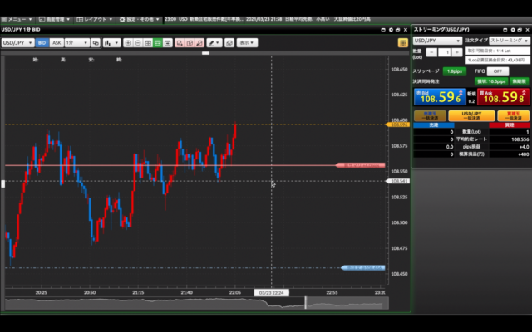Click the 損切 10.0pips button
Image resolution: width=532 pixels, height=332 pixels.
[x=491, y=81]
